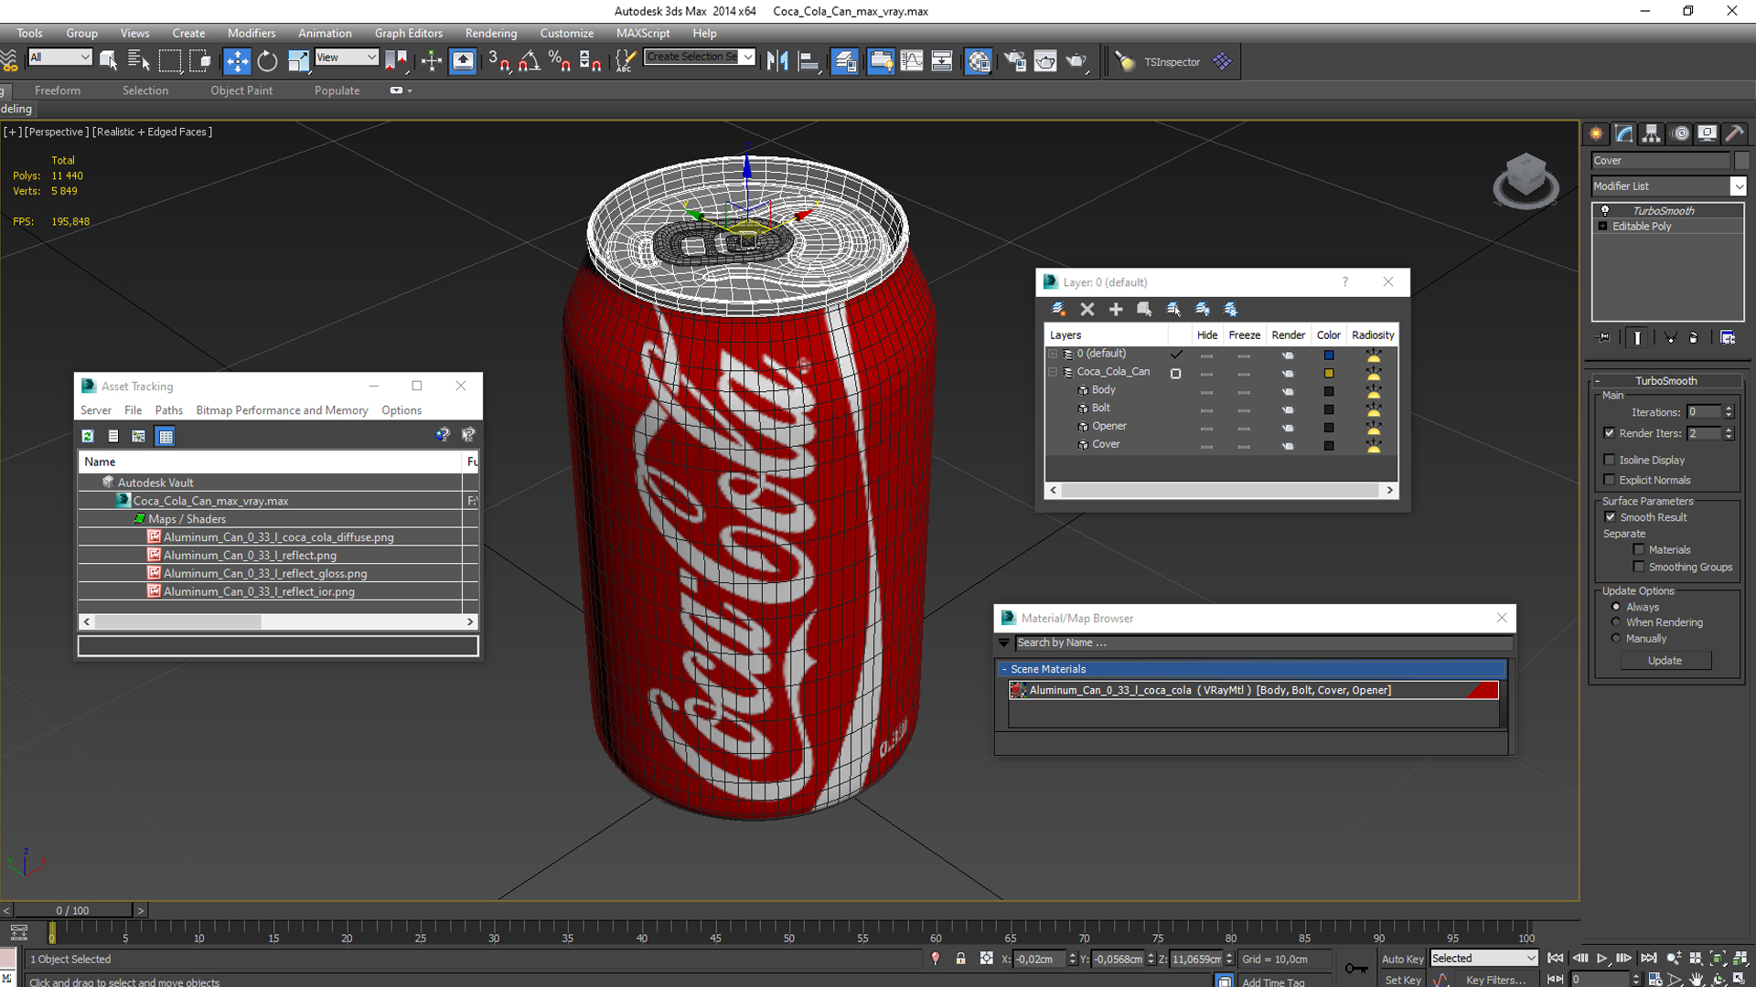This screenshot has width=1756, height=987.
Task: Open the Selected key filter dropdown
Action: 1483,958
